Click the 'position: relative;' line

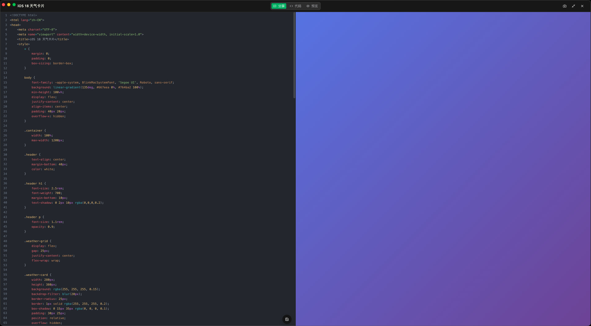pyautogui.click(x=48, y=318)
